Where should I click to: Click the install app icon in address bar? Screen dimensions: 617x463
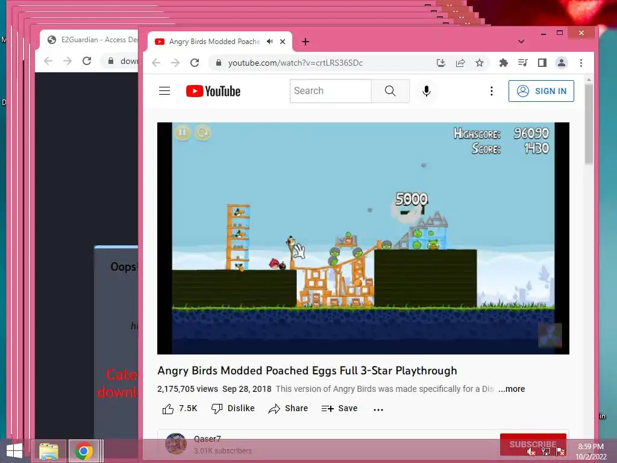click(x=440, y=63)
